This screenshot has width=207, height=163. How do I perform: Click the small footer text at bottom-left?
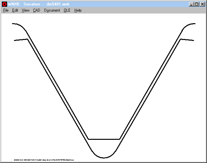[x=44, y=159]
